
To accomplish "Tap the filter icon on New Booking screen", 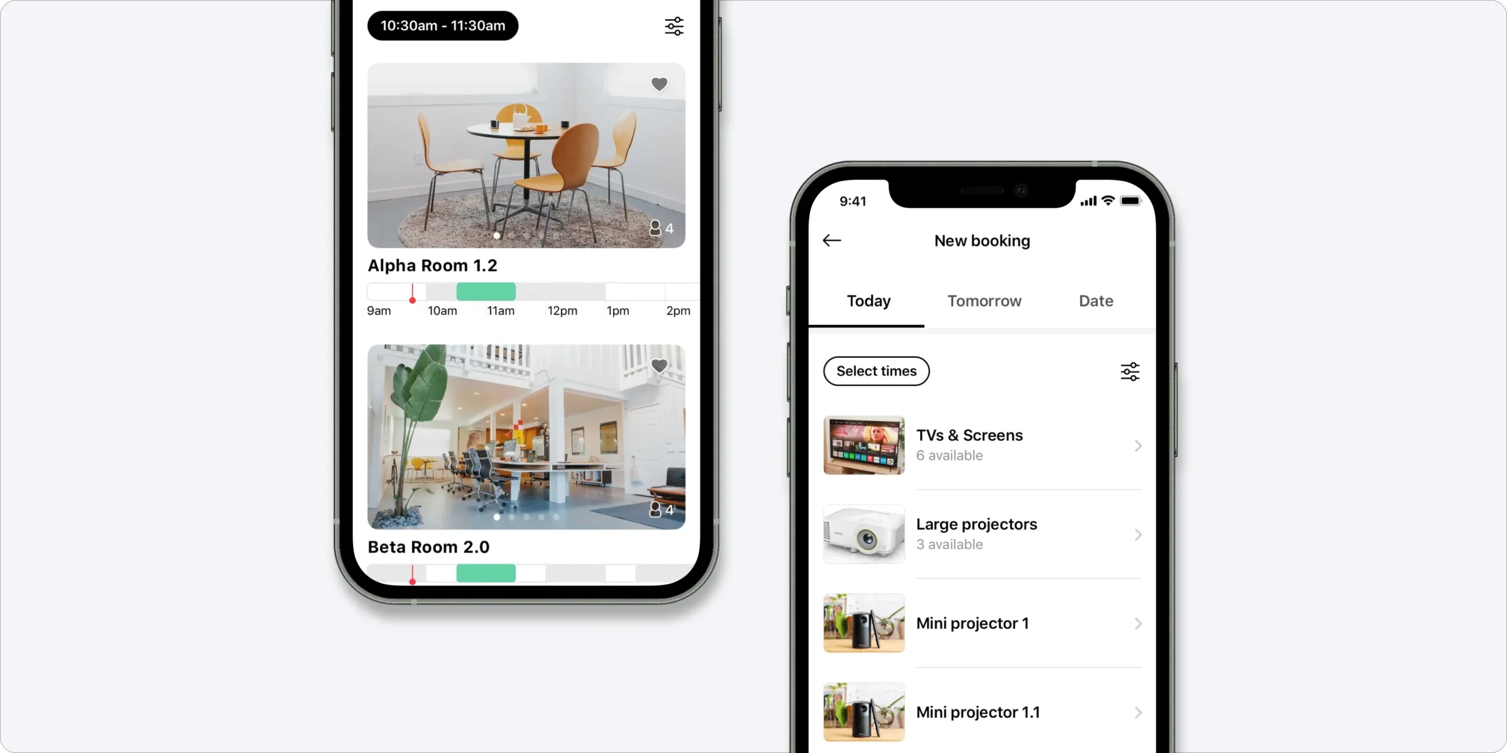I will pyautogui.click(x=1130, y=372).
